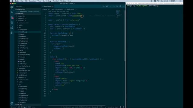This screenshot has height=108, width=193.
Task: Click the UTF-8 encoding in status bar
Action: pos(101,107)
